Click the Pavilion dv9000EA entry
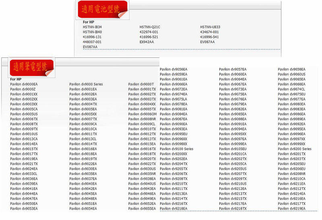The height and width of the screenshot is (220, 322). (x=24, y=84)
